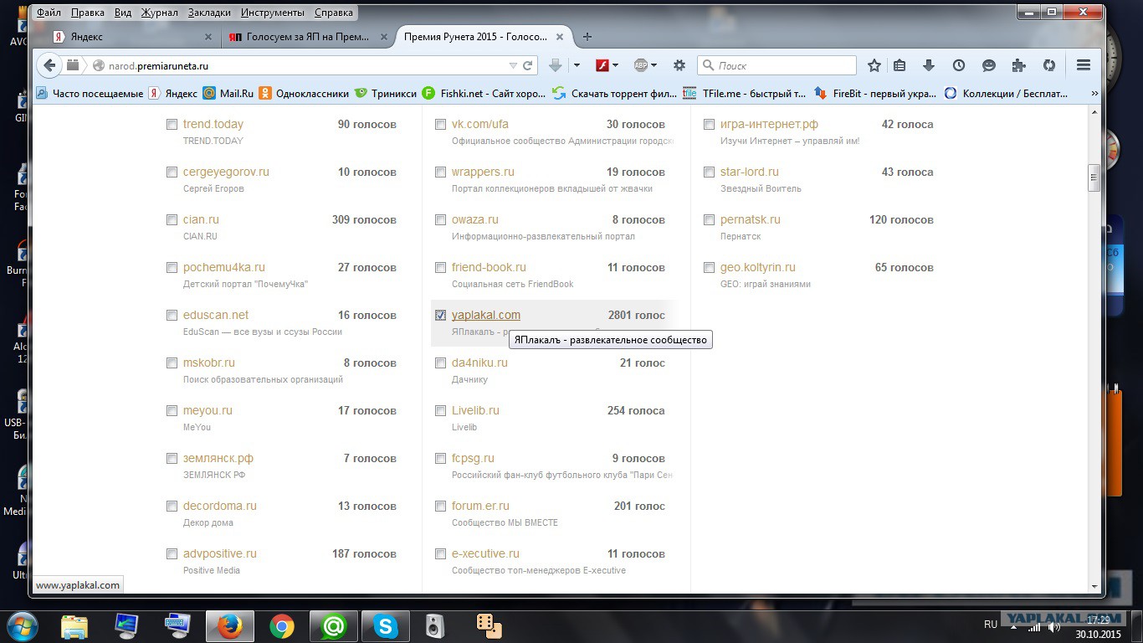
Task: Open the Инструменты menu
Action: 273,13
